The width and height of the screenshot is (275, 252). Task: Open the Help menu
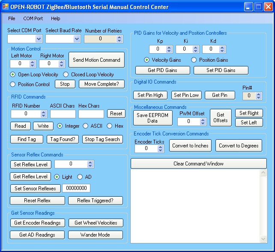[56, 18]
